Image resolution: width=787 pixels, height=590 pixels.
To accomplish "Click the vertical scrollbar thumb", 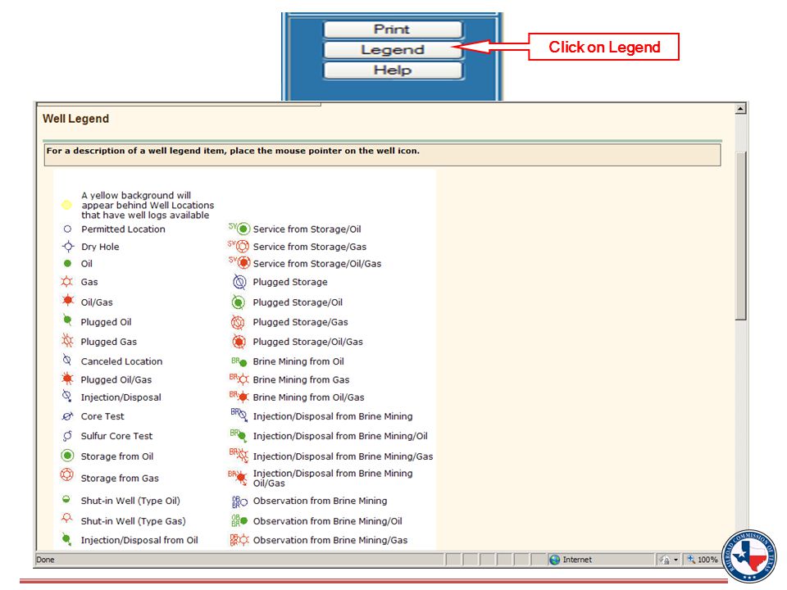I will (x=740, y=236).
